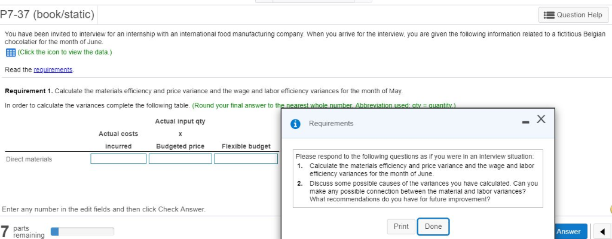Click the requirements text box in popup
612x239 pixels.
pos(418,178)
